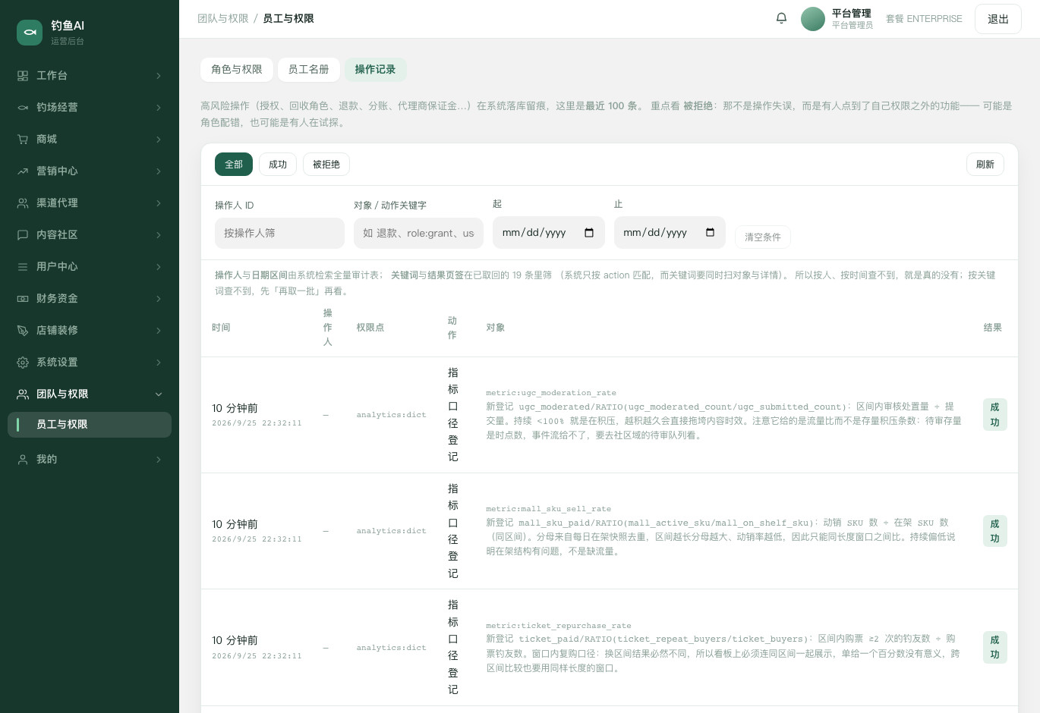
Task: Click the 刷新 button
Action: (x=985, y=165)
